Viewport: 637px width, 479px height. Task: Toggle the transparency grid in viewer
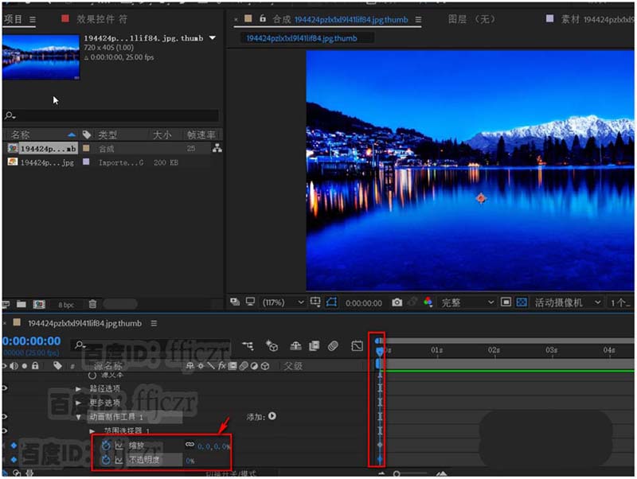pyautogui.click(x=522, y=302)
